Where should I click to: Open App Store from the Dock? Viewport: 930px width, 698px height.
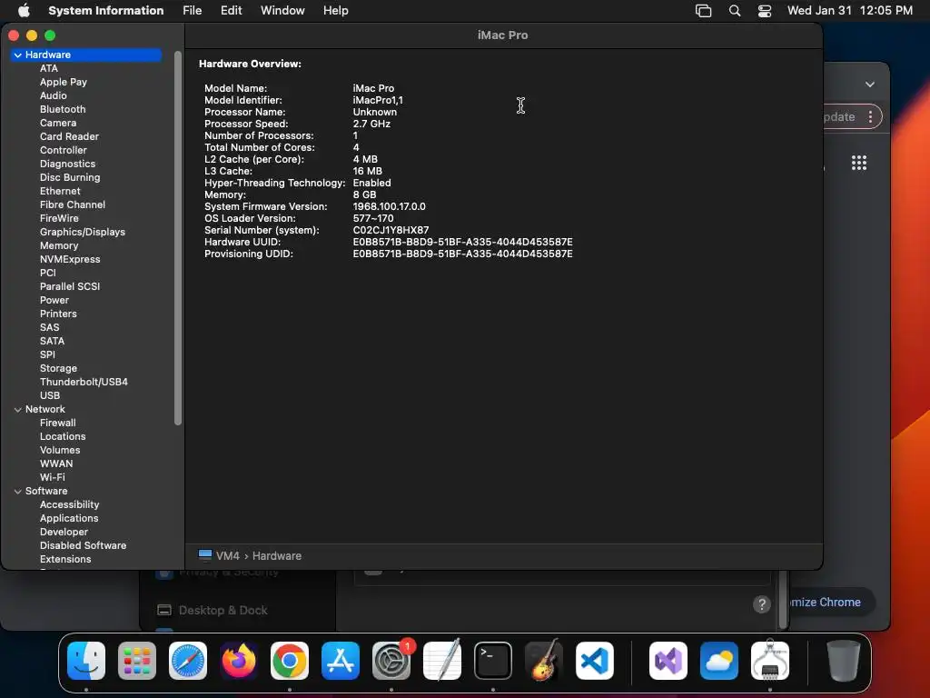pyautogui.click(x=341, y=661)
